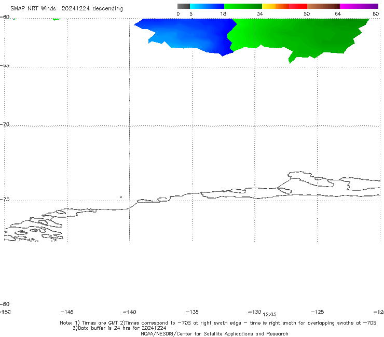Click the color bar label '34'
This screenshot has height=337, width=384.
pyautogui.click(x=260, y=14)
